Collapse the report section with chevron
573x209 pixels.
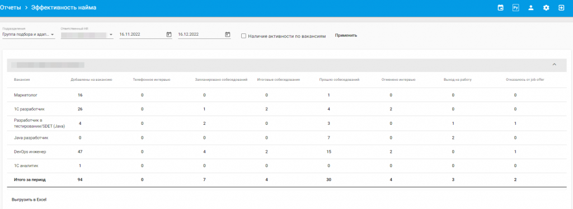pyautogui.click(x=554, y=65)
